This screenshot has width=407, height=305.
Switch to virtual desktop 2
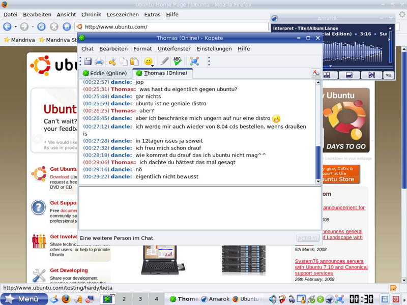(x=124, y=299)
